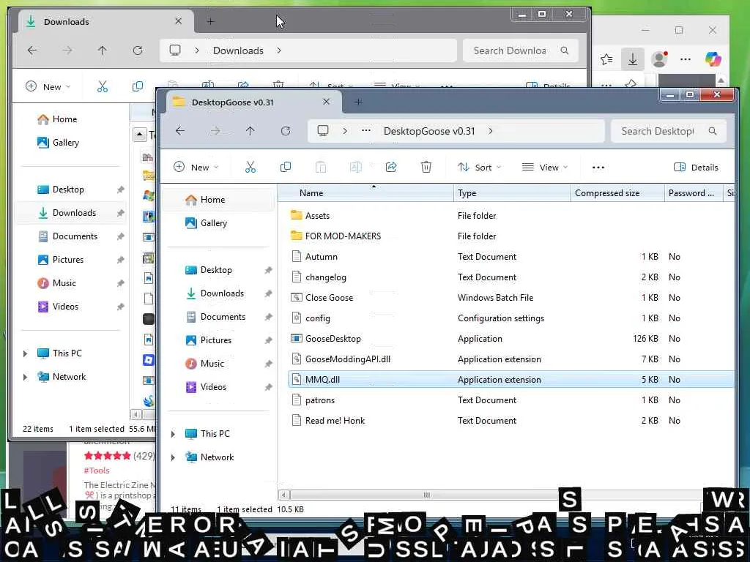
Task: Click Paste icon in DesktopGoose window toolbar
Action: click(321, 167)
